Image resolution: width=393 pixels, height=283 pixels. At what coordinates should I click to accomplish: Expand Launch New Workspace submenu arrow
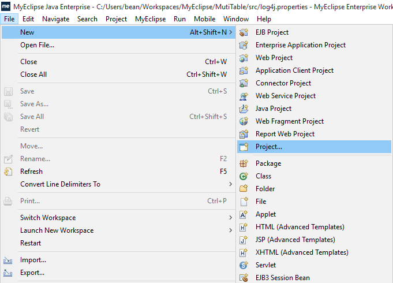[x=230, y=230]
